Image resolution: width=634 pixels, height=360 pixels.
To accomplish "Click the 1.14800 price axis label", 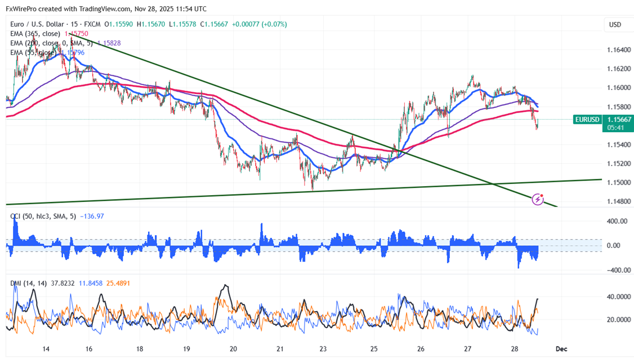I will [x=619, y=201].
